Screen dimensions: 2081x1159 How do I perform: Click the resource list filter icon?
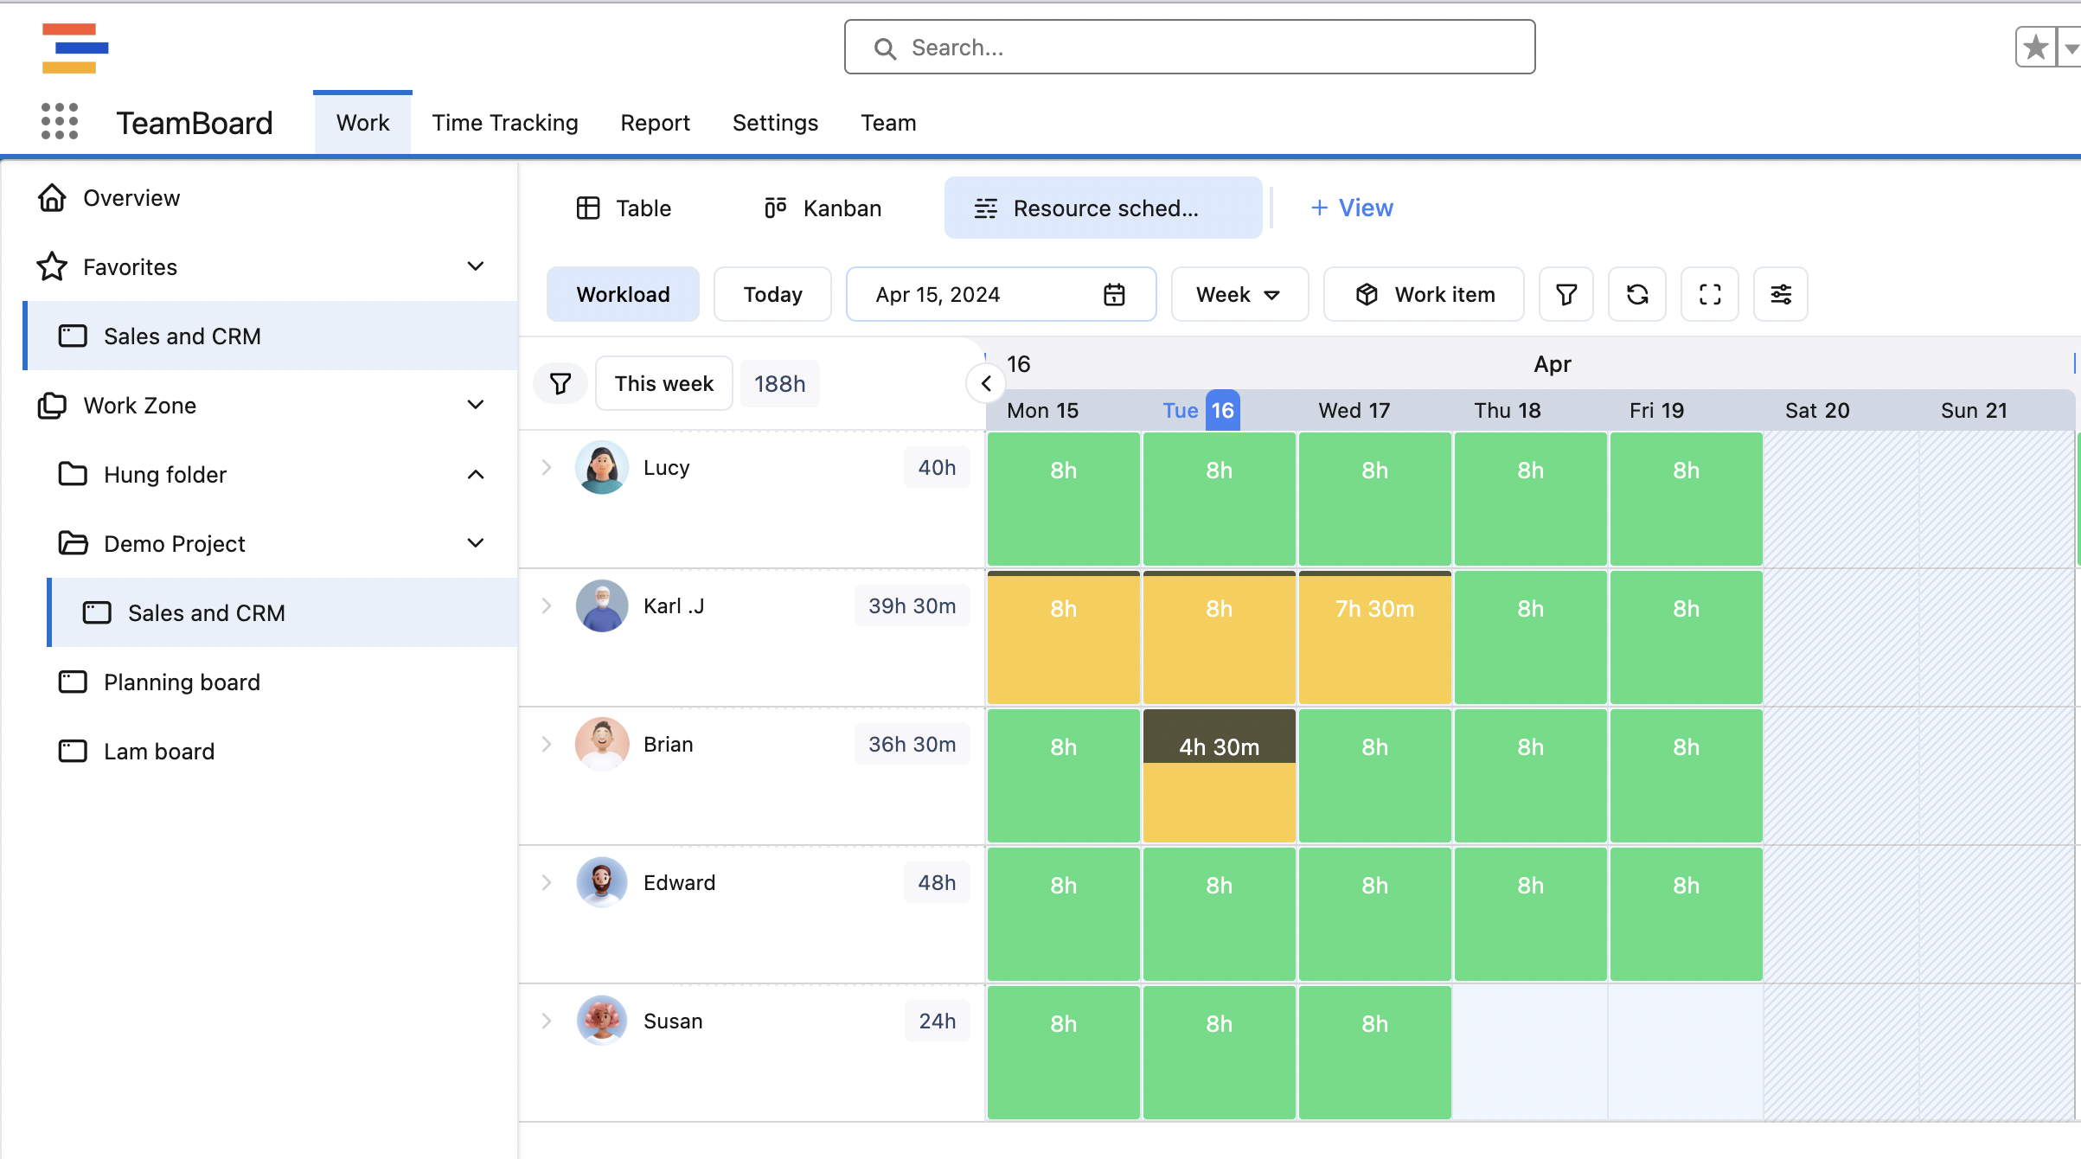coord(560,383)
